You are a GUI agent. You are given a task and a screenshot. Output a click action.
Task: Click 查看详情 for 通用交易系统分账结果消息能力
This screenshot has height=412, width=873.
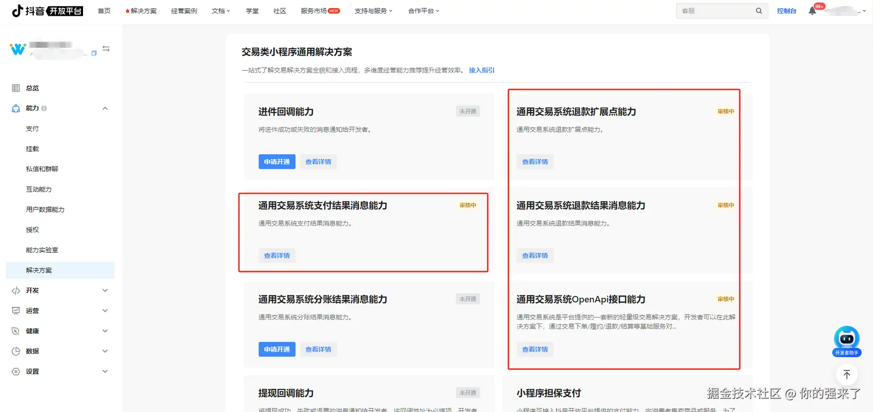(318, 349)
